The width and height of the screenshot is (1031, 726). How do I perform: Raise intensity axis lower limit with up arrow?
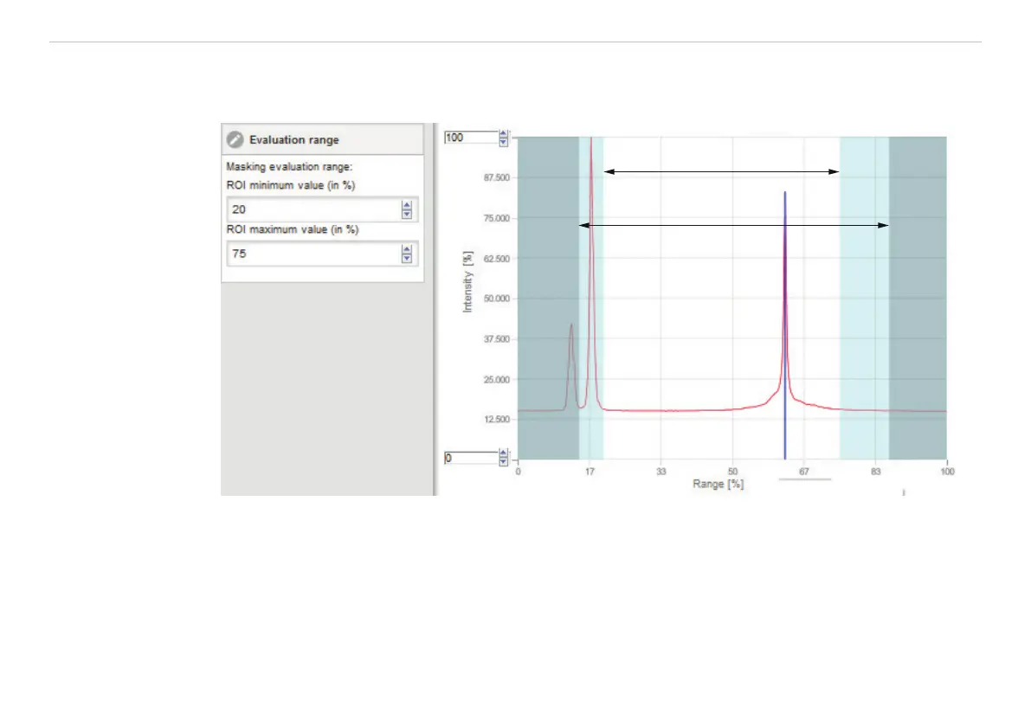pyautogui.click(x=503, y=453)
